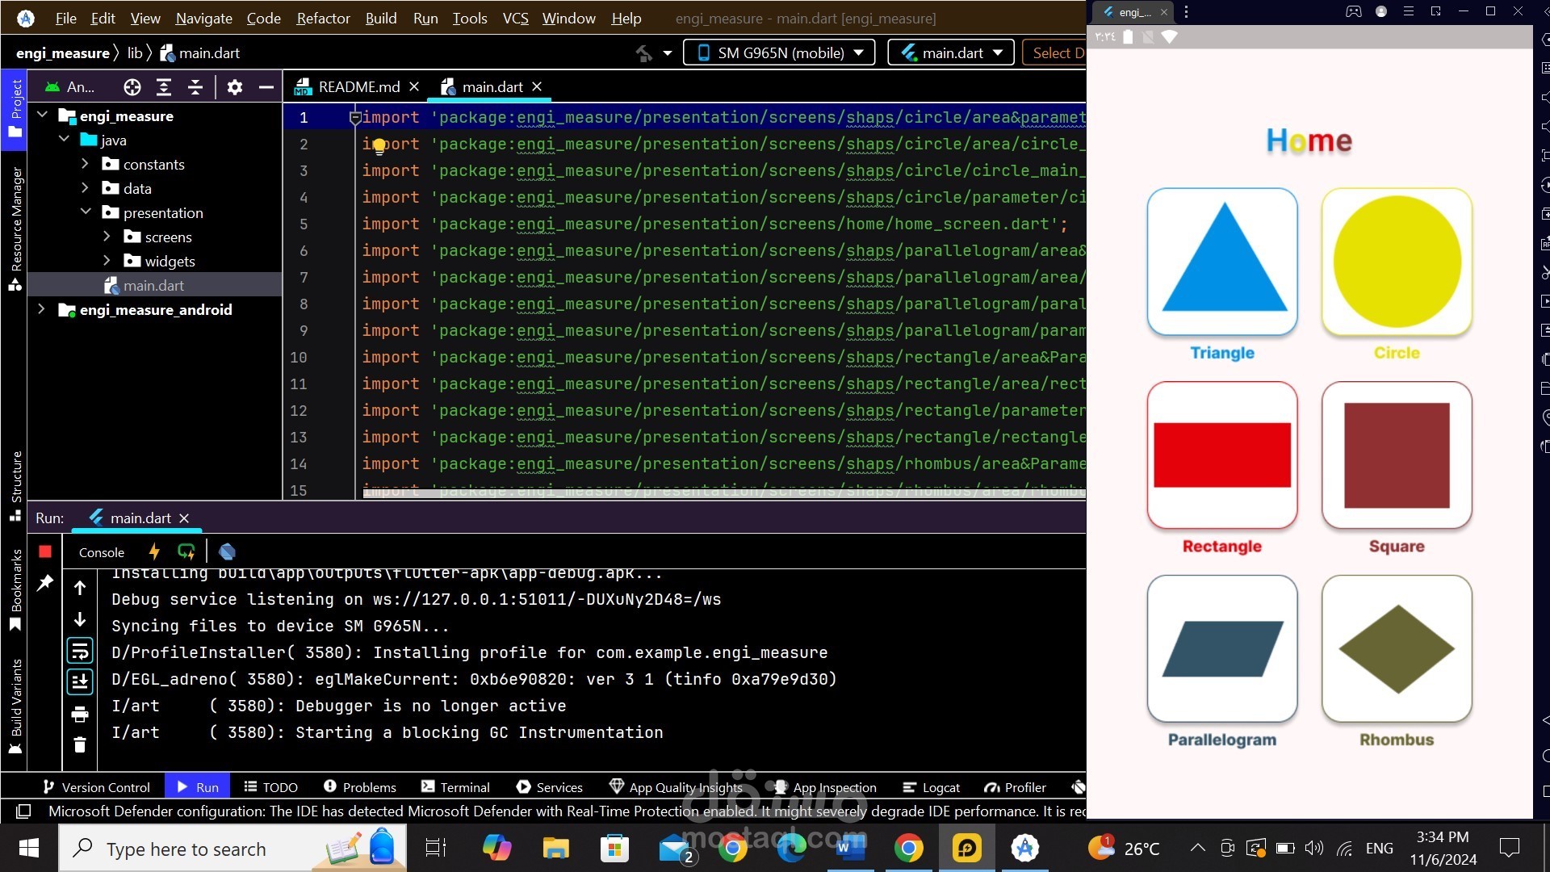Viewport: 1550px width, 872px height.
Task: Switch to the README.md editor tab
Action: (x=358, y=86)
